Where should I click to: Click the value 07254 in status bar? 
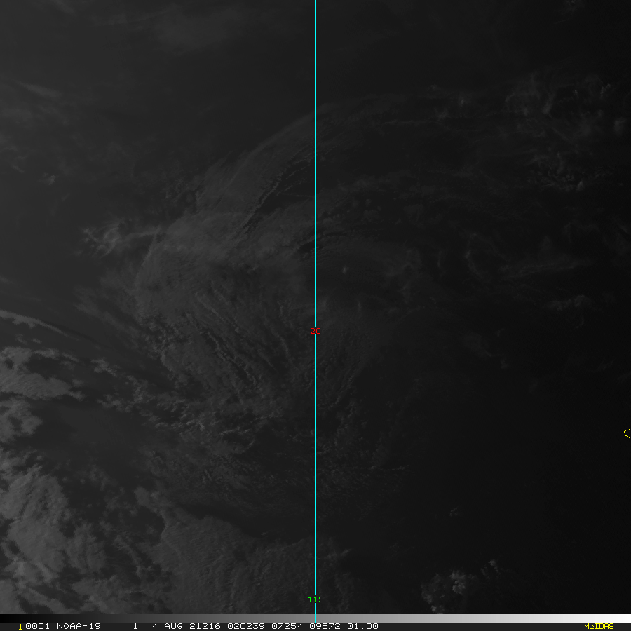(287, 626)
